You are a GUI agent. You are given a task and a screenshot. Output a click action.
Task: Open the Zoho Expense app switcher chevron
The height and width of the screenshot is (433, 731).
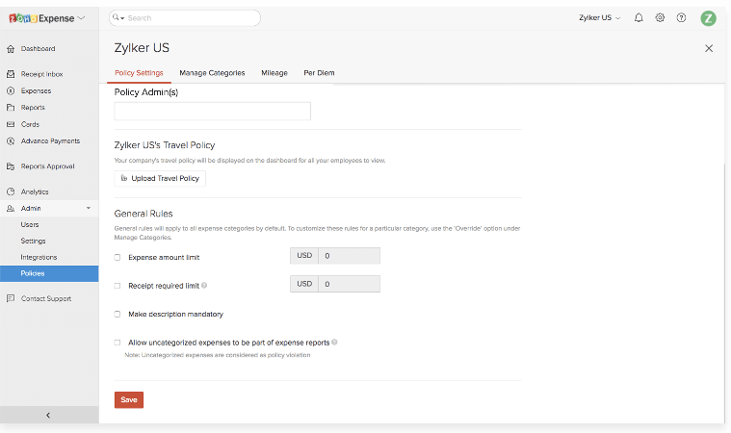point(81,18)
